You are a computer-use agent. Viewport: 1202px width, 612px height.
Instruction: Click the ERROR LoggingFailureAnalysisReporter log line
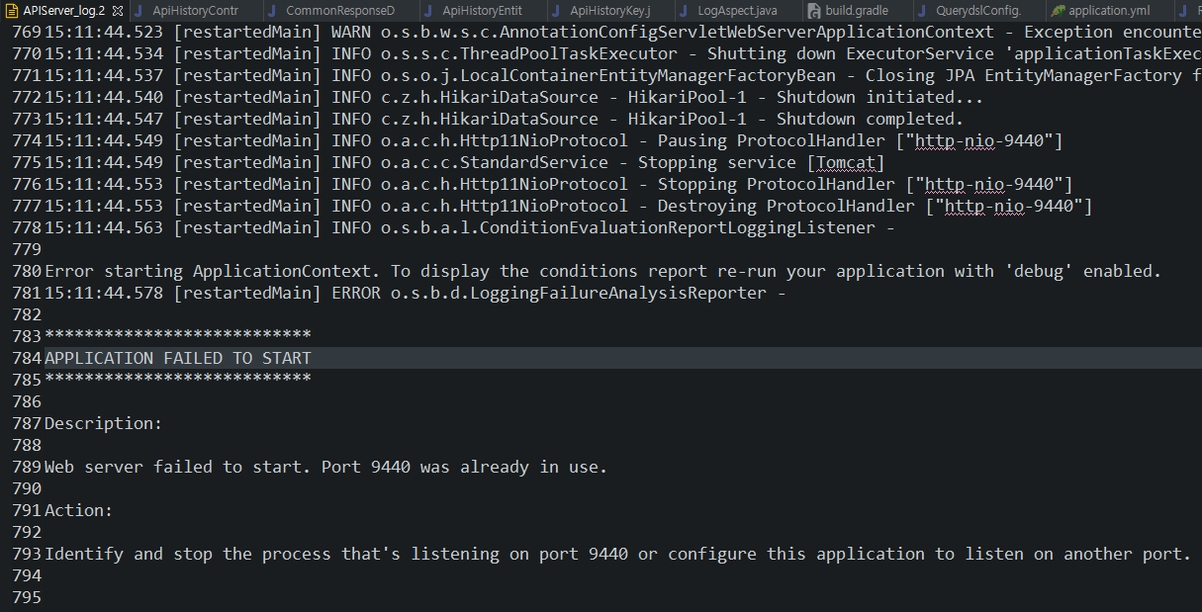pos(416,293)
